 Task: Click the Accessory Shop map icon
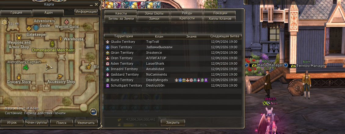[60, 77]
